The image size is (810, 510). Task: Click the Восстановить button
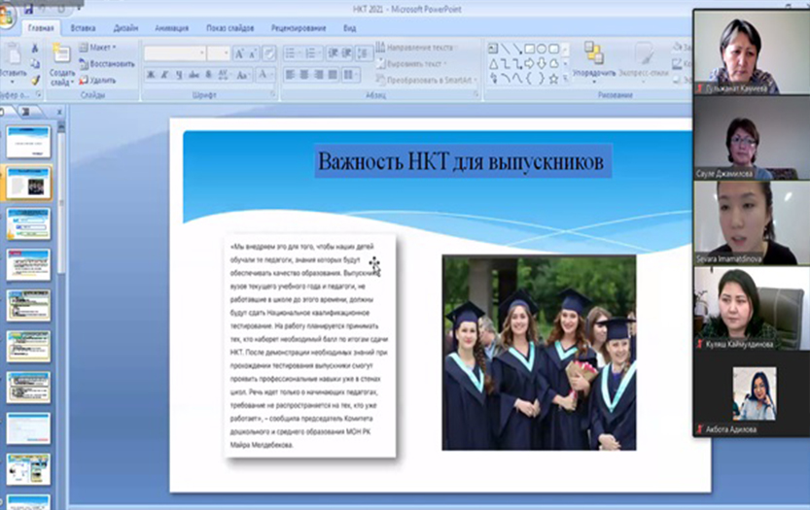click(106, 64)
